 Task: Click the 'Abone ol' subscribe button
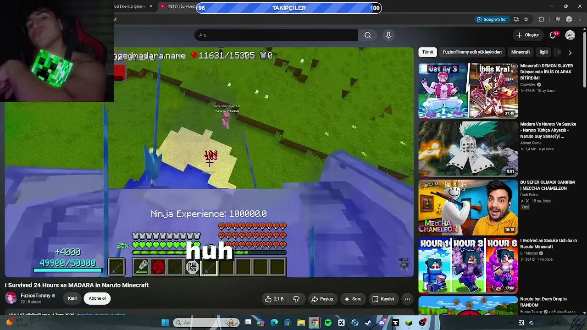point(97,298)
